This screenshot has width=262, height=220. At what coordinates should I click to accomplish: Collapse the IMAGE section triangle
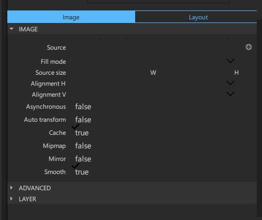click(11, 29)
